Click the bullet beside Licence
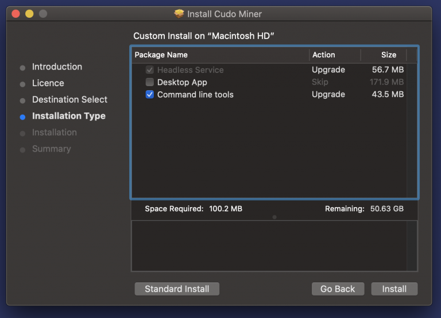The height and width of the screenshot is (318, 441). point(22,84)
